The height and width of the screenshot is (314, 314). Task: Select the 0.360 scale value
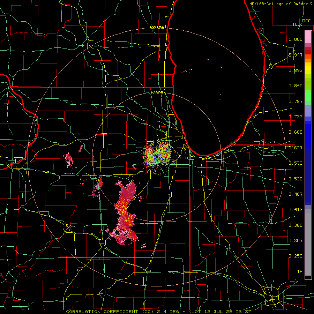(296, 225)
